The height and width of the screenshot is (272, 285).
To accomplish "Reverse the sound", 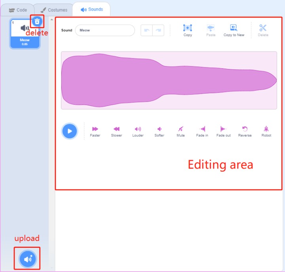I will (245, 132).
